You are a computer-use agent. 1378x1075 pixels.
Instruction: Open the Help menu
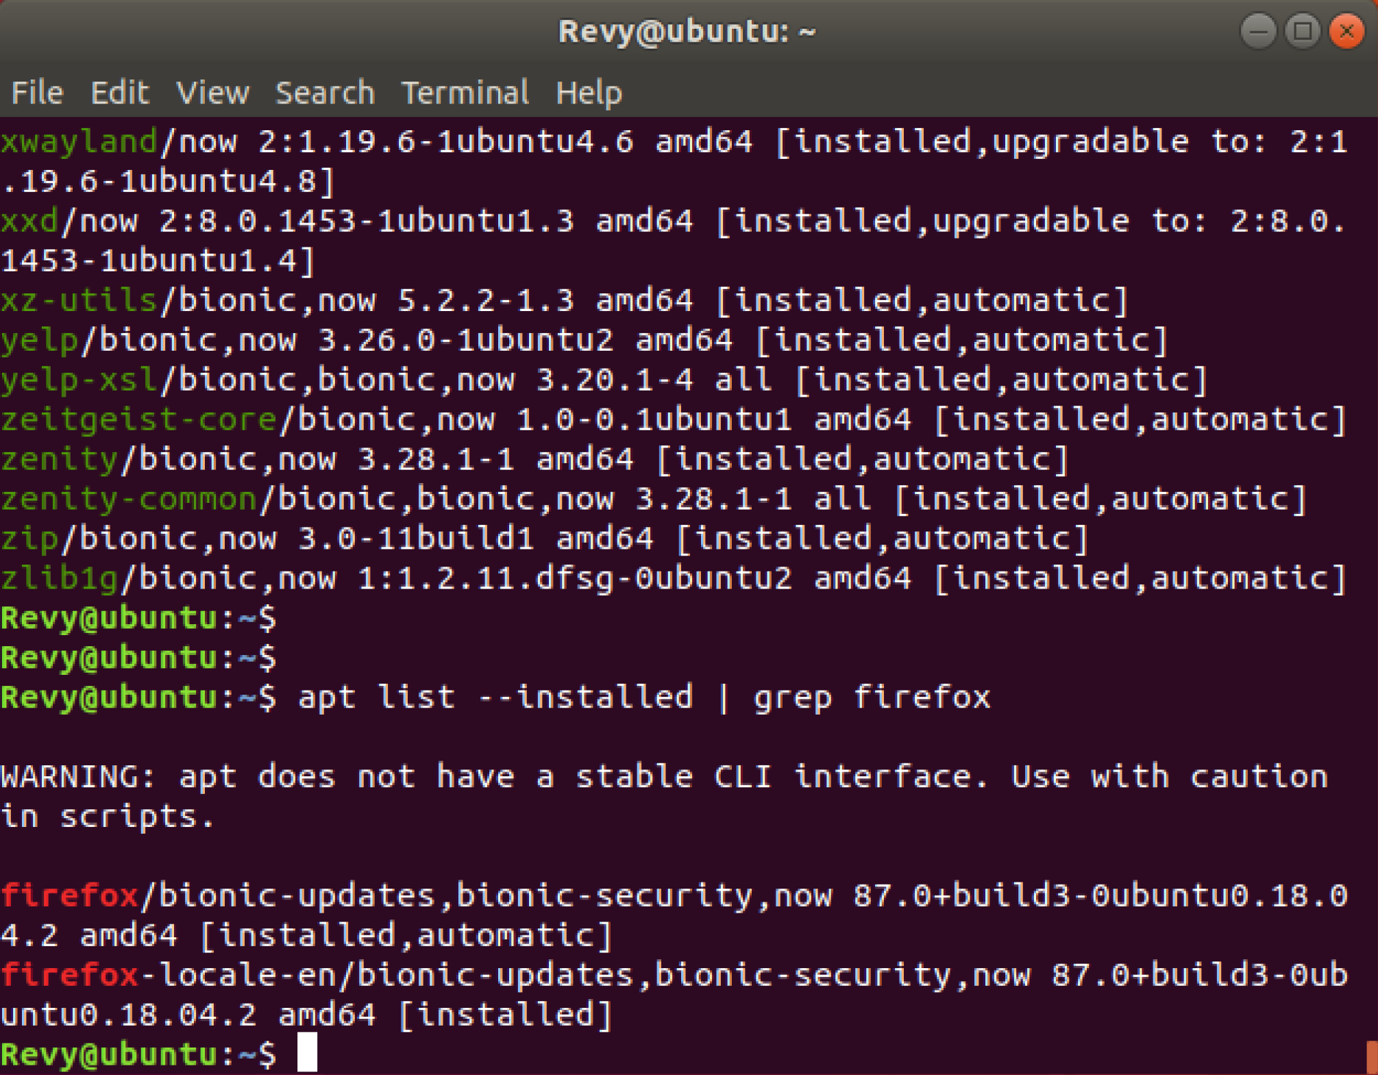pyautogui.click(x=589, y=92)
